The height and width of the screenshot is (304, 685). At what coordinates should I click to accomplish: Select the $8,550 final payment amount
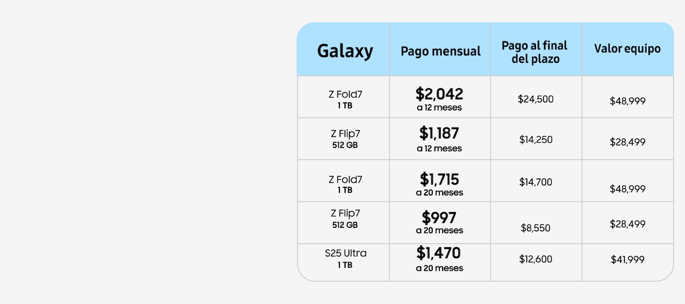[536, 228]
